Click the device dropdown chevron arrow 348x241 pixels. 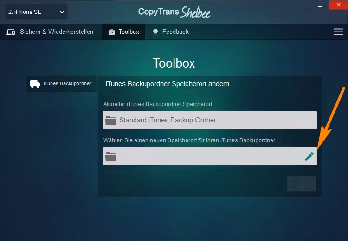62,12
